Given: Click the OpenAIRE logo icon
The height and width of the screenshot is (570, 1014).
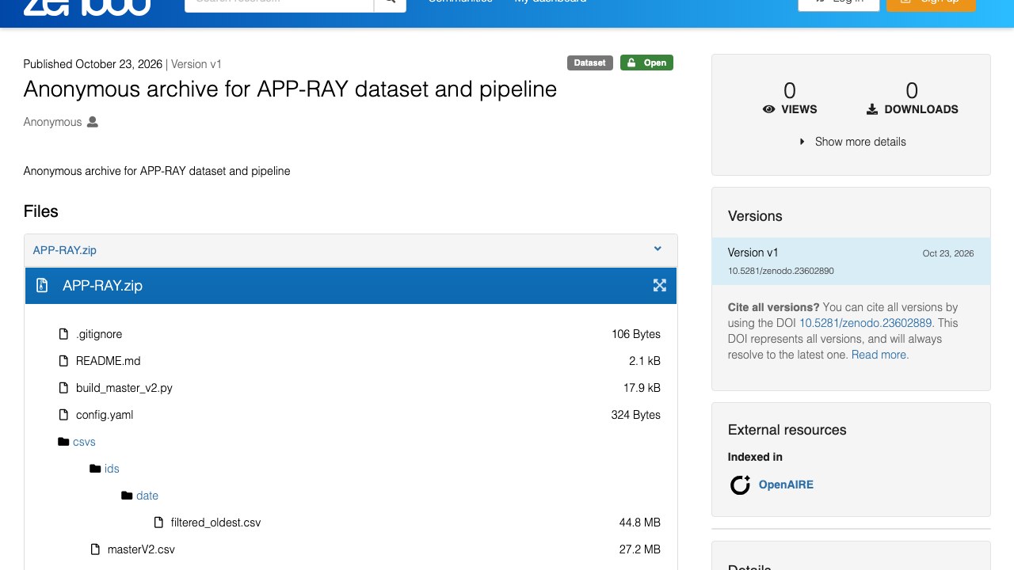Looking at the screenshot, I should click(x=740, y=484).
